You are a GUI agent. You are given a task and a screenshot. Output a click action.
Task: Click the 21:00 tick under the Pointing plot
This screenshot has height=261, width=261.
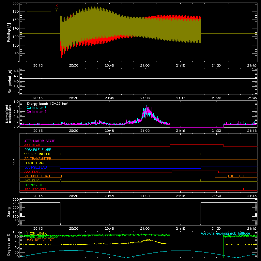tap(145, 66)
